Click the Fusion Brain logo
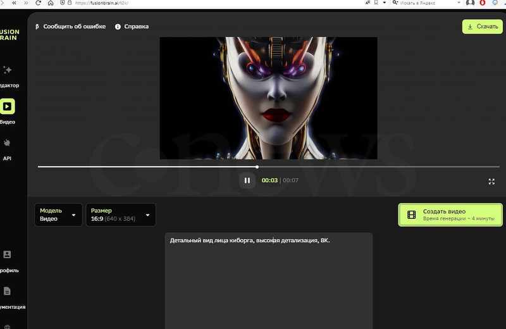 tap(9, 34)
